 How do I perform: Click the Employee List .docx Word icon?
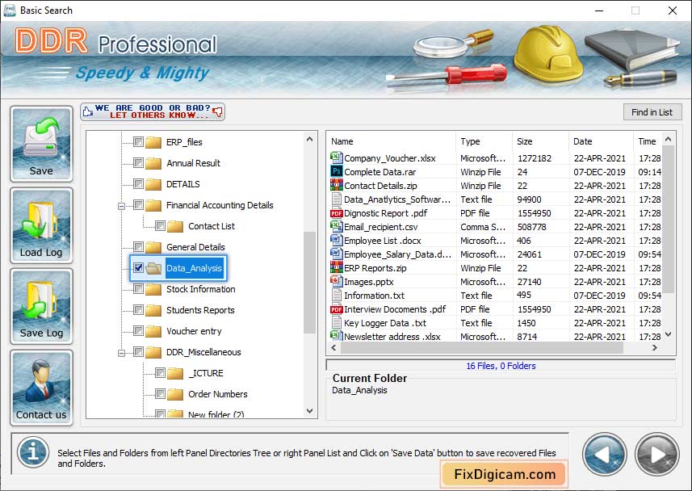[x=336, y=240]
